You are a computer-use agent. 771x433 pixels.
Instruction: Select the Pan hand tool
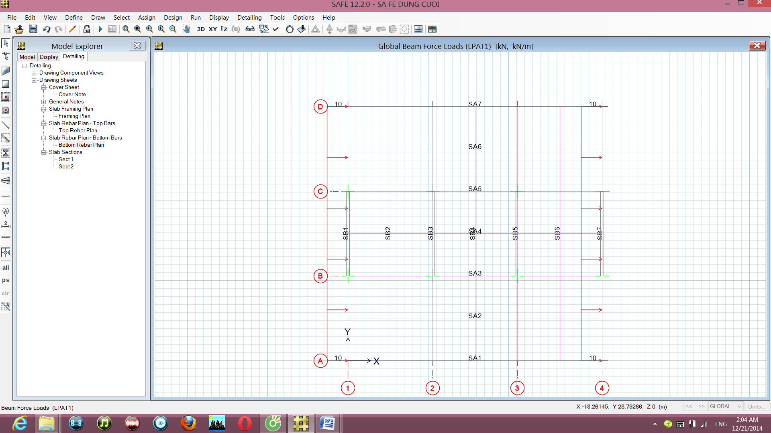[187, 29]
